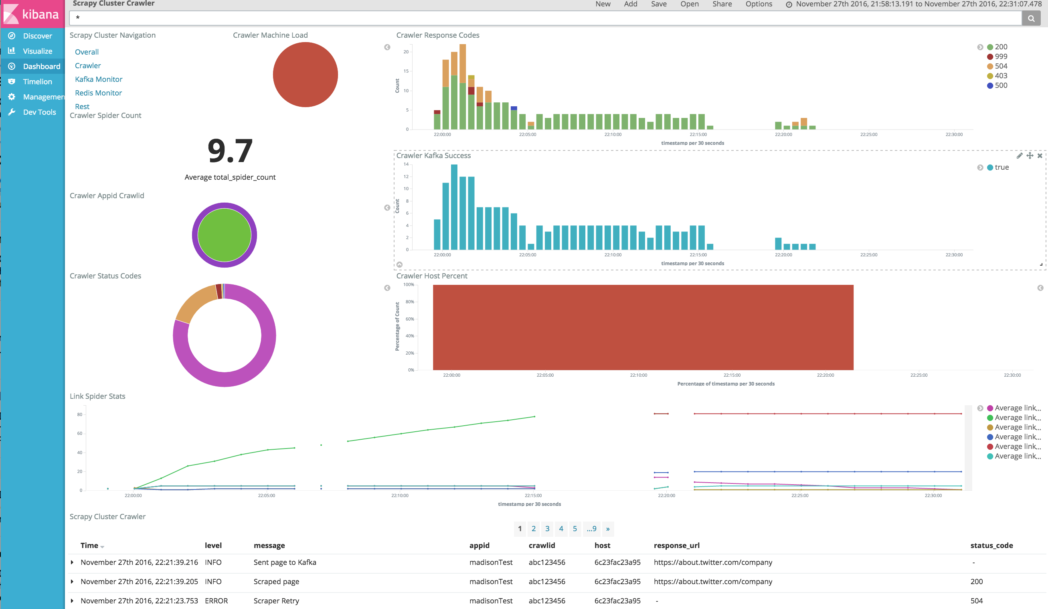Edit the Crawler Kafka Success panel
Viewport: 1048px width, 609px height.
pos(1019,156)
